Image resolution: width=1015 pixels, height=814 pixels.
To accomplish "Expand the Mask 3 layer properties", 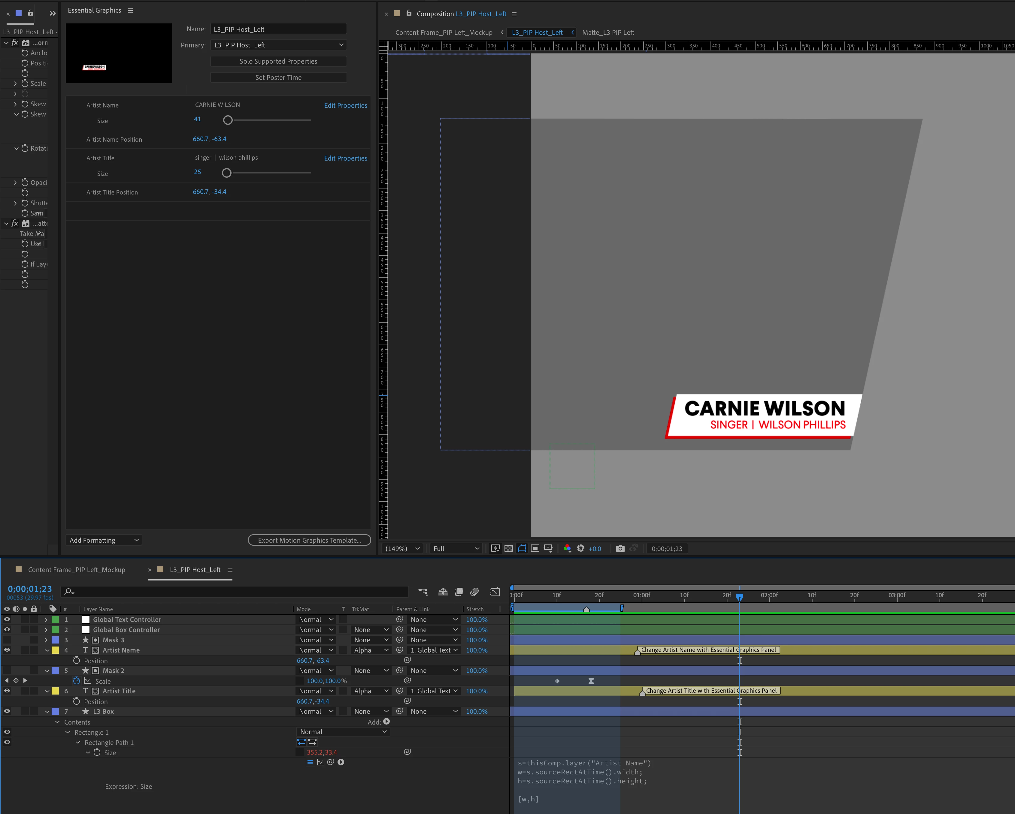I will [x=46, y=641].
